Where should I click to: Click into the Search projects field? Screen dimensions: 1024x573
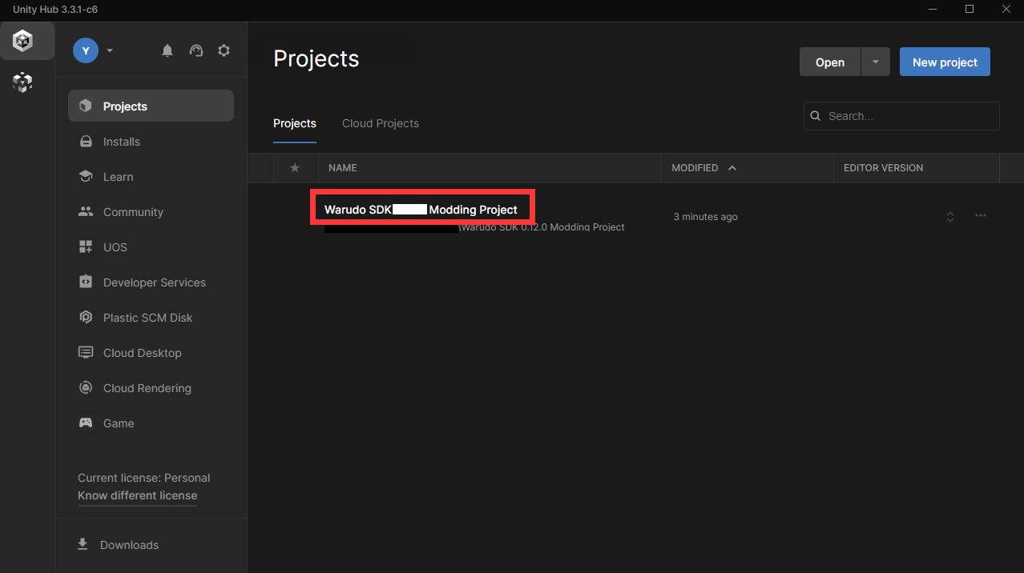[x=909, y=116]
